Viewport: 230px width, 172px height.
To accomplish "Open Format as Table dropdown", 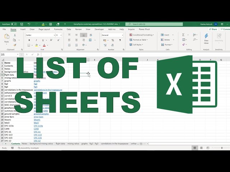I will (x=138, y=40).
